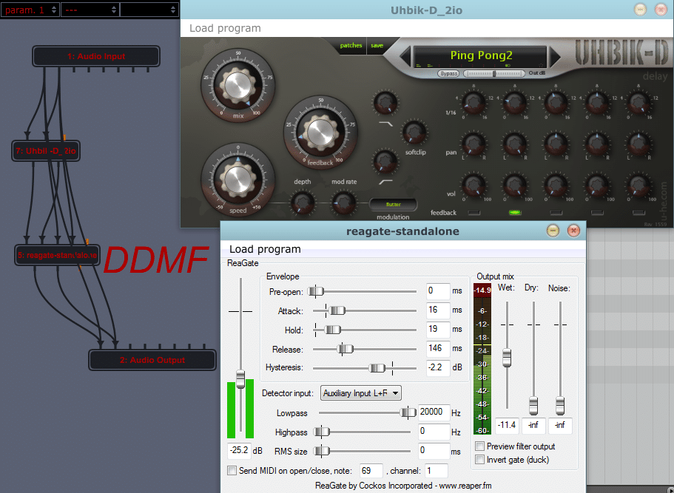Click the Pre-open slider handle
The width and height of the screenshot is (674, 493).
tap(316, 291)
